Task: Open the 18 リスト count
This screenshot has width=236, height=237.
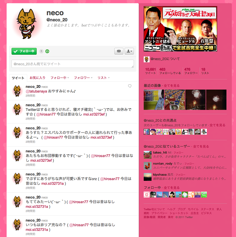Action: coord(205,71)
